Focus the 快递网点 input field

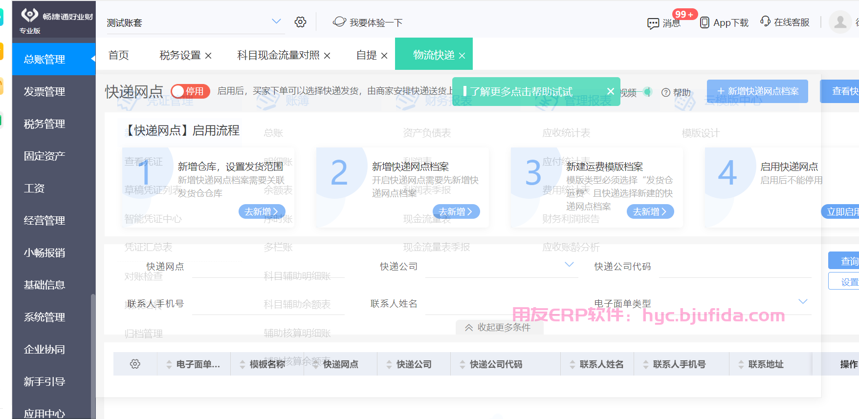[268, 266]
